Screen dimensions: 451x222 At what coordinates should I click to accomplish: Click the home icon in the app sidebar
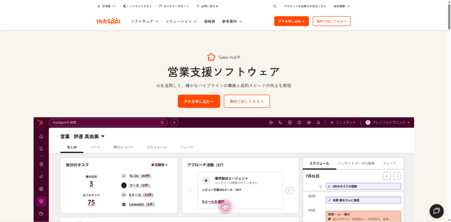tap(41, 136)
